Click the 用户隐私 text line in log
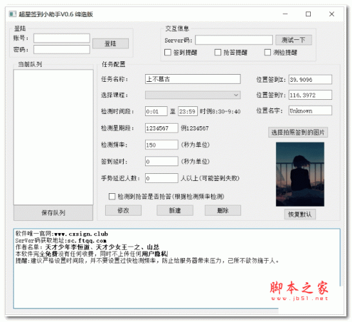352x322 pixels. (x=155, y=254)
